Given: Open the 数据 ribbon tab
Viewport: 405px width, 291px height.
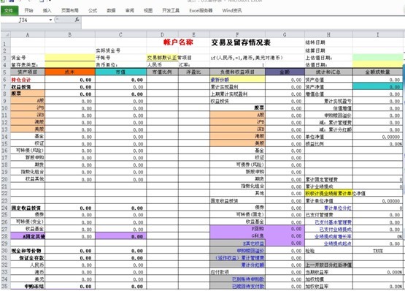Looking at the screenshot, I should pyautogui.click(x=111, y=10).
